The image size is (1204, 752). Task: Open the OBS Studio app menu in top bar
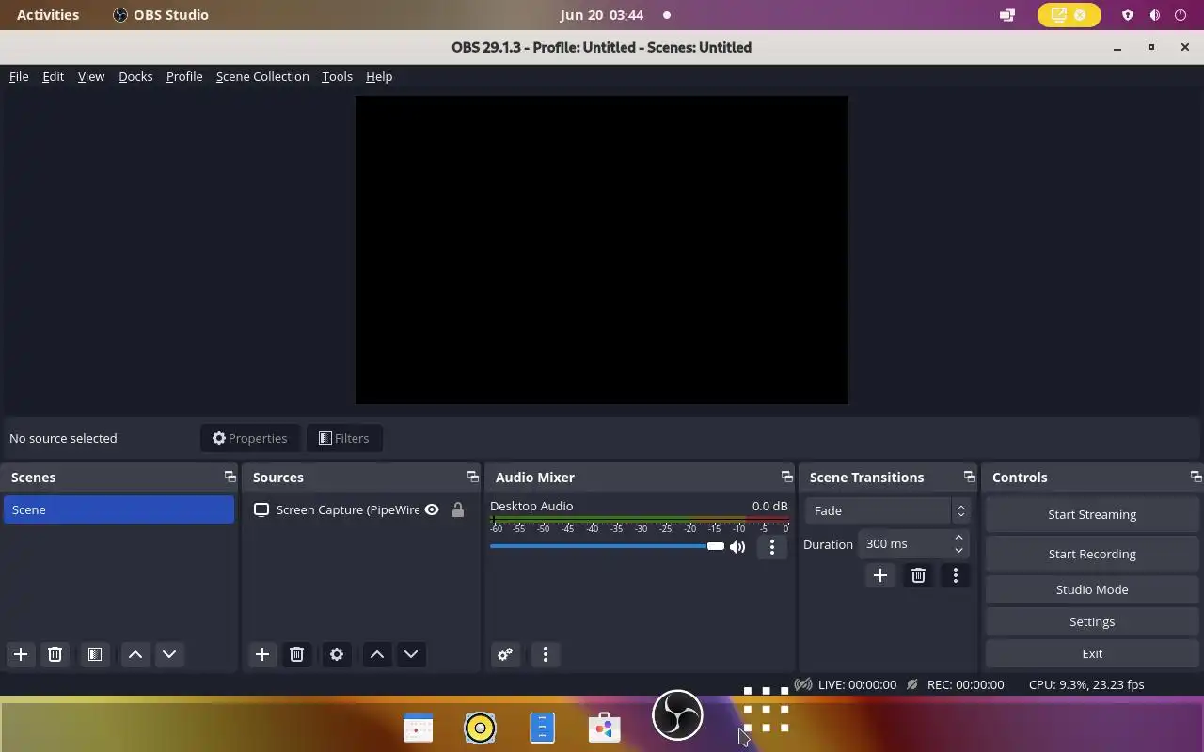pos(161,15)
